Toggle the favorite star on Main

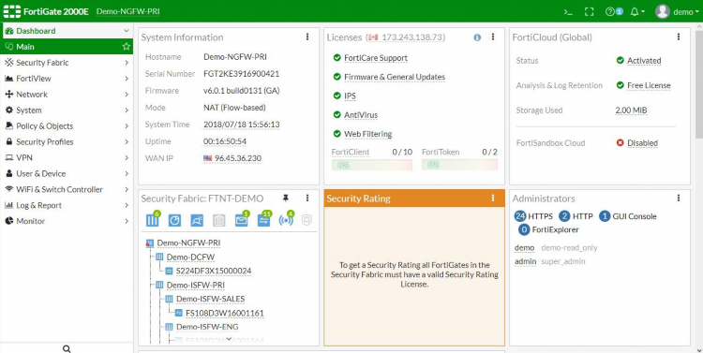127,47
